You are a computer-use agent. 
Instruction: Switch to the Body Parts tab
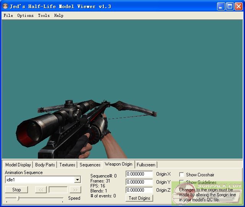(45, 165)
